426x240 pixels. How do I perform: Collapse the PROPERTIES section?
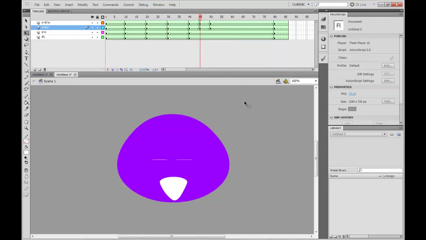pos(331,87)
